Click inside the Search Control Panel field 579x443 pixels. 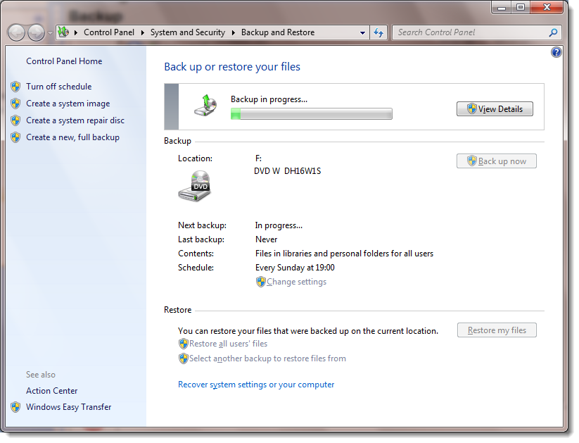click(x=471, y=32)
